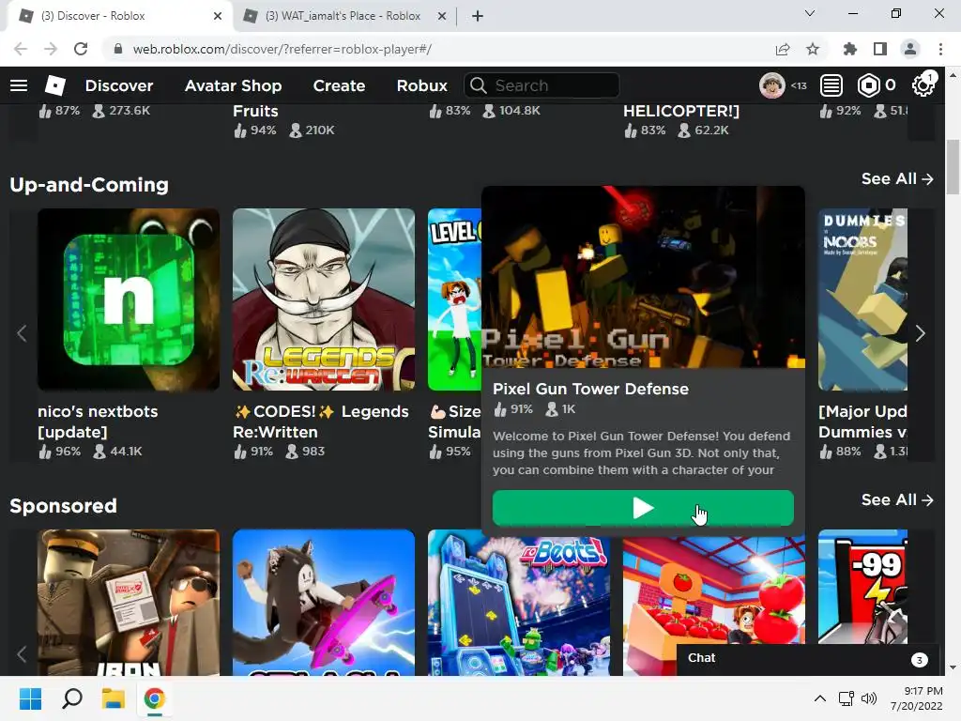
Task: Close the WAT_iamalt's Place tab
Action: 442,16
